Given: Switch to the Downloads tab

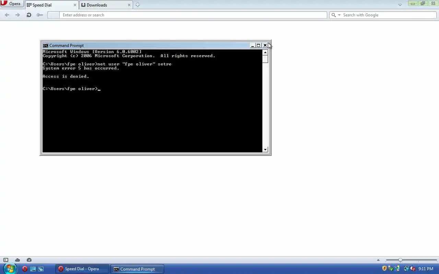Looking at the screenshot, I should [106, 5].
